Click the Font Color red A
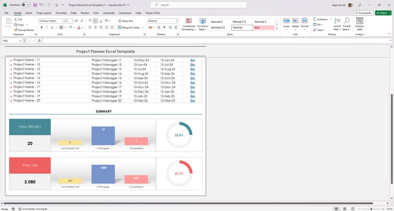The image size is (394, 211). pos(79,27)
